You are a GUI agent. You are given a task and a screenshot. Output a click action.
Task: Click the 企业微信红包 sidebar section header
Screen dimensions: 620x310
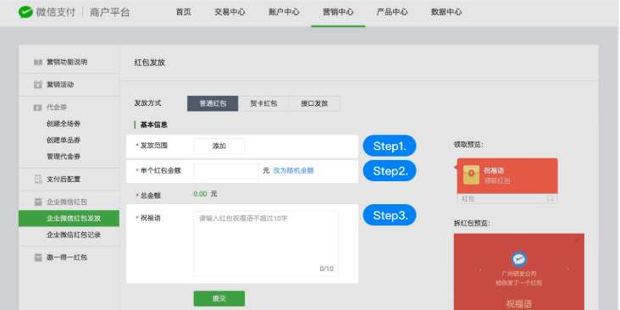click(x=67, y=202)
